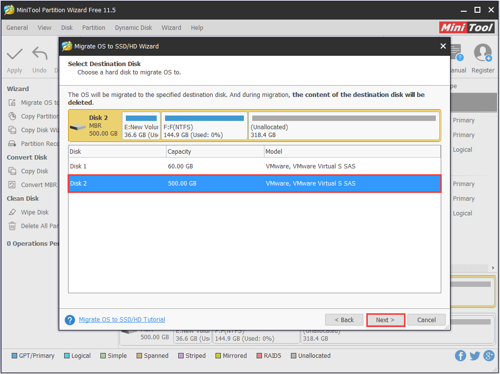This screenshot has height=374, width=500.
Task: Click the Back button
Action: (x=344, y=320)
